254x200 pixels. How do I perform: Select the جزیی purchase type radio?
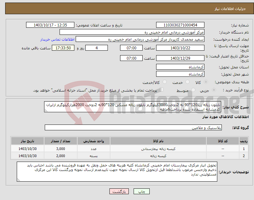[x=214, y=90]
